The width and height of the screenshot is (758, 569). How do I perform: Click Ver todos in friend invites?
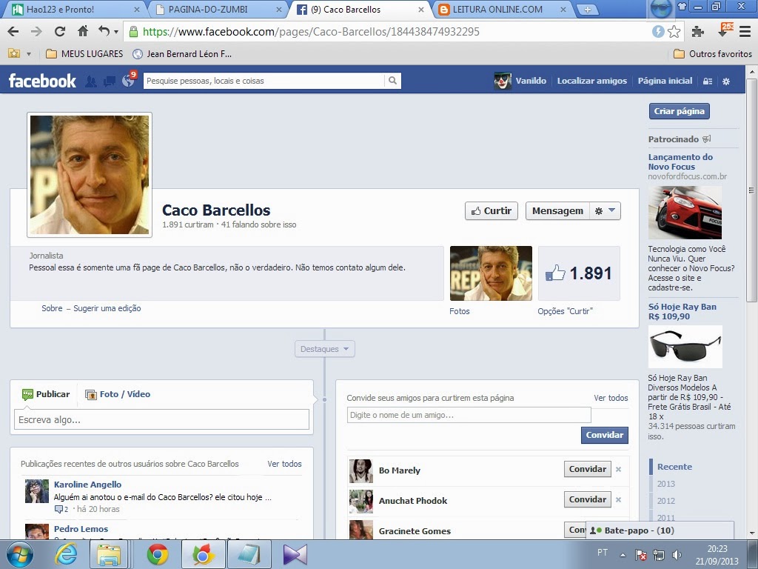(611, 398)
